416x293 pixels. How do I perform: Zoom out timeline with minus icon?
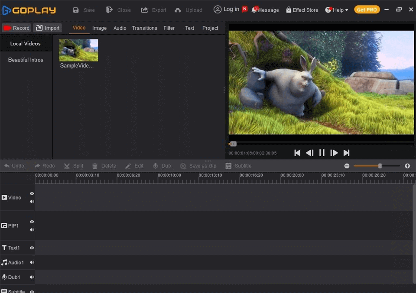(347, 166)
